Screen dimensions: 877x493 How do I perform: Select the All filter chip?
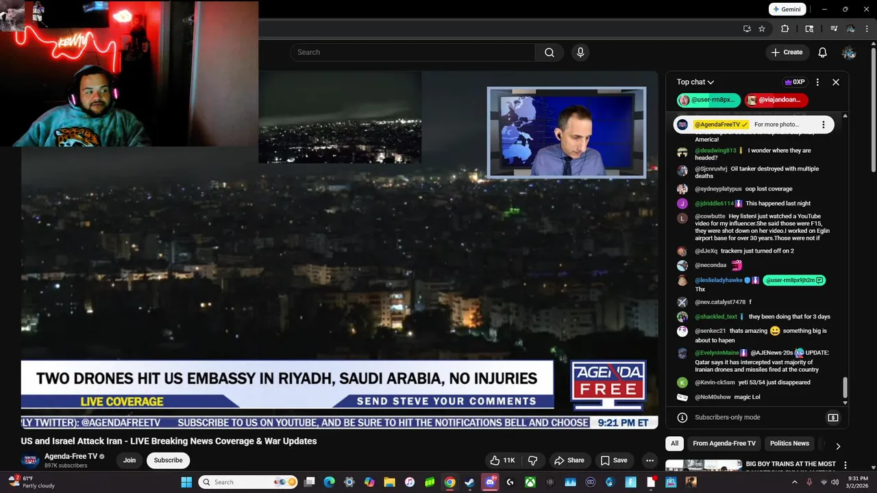pyautogui.click(x=674, y=444)
